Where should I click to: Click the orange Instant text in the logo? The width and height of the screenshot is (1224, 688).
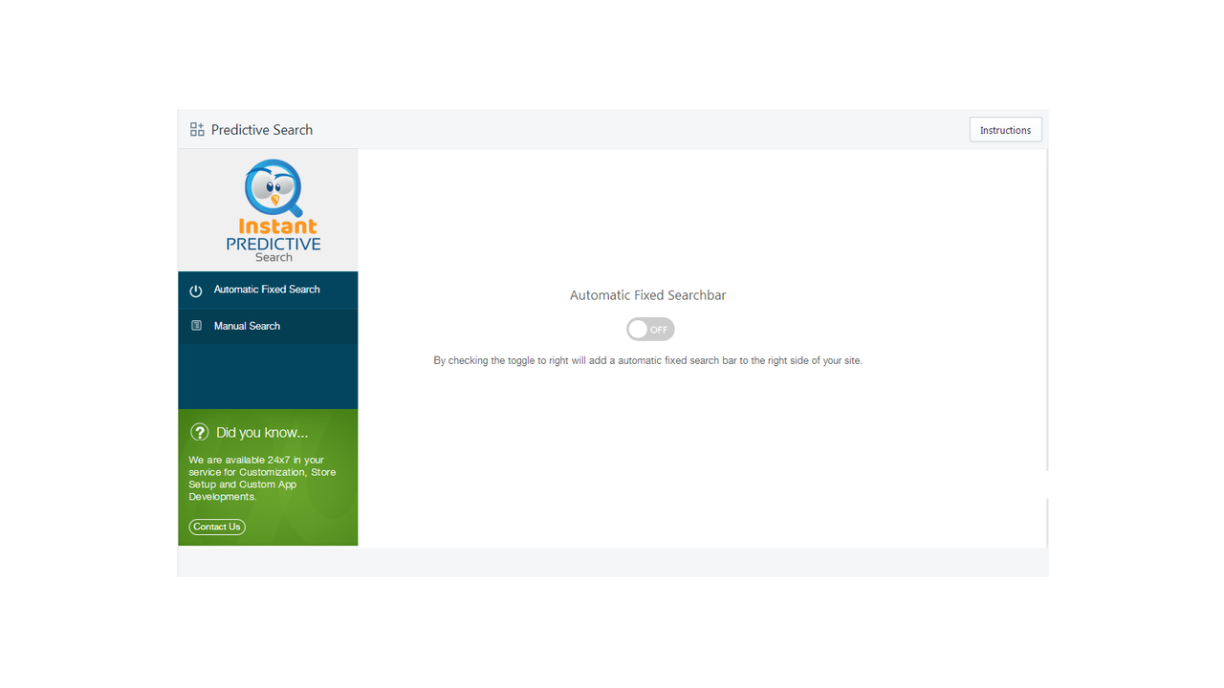(274, 226)
